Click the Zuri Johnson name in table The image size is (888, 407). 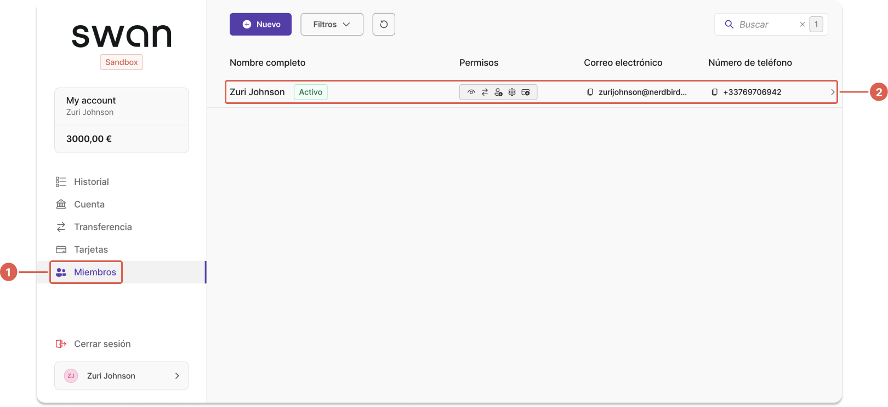257,92
